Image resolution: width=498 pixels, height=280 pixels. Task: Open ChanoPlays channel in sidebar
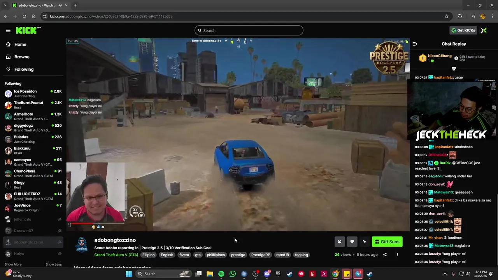pyautogui.click(x=33, y=173)
